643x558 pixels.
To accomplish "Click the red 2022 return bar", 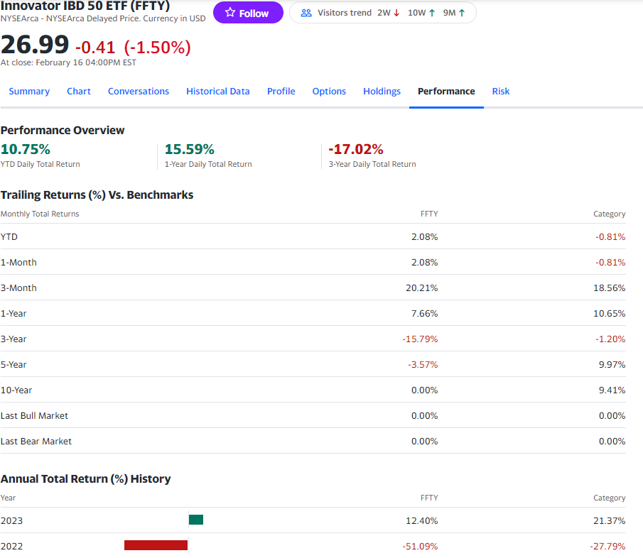I will 156,545.
